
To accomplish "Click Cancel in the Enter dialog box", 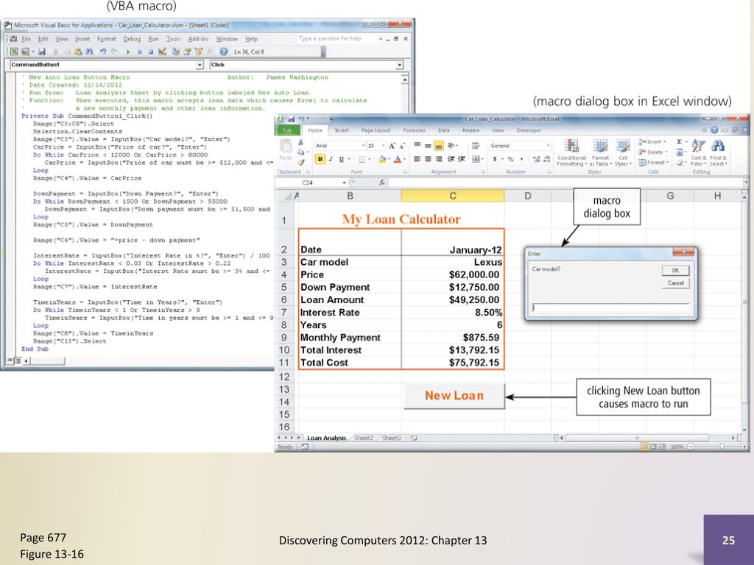I will coord(675,283).
